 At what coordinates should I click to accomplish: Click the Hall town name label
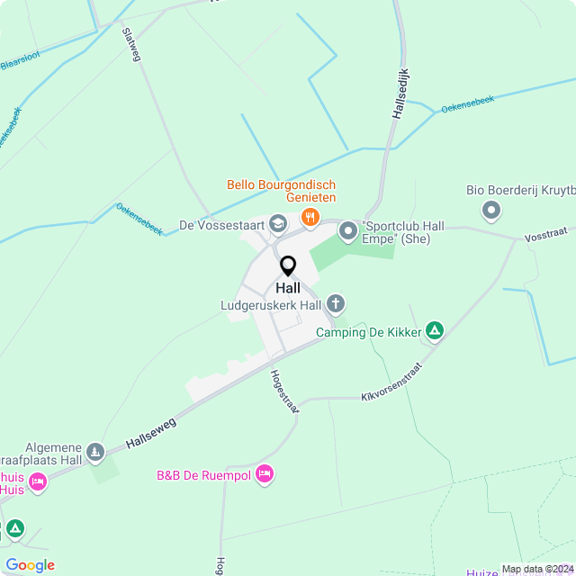pos(288,288)
